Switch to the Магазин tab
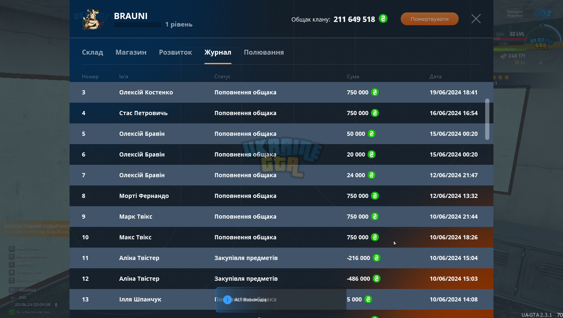Image resolution: width=563 pixels, height=318 pixels. pyautogui.click(x=131, y=52)
